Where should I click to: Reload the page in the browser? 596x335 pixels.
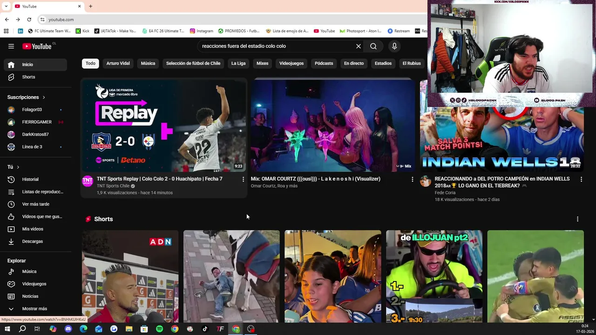[29, 20]
